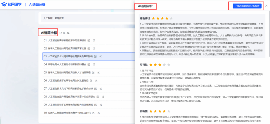Click the grey fifth star beside 综合评价

click(171, 18)
